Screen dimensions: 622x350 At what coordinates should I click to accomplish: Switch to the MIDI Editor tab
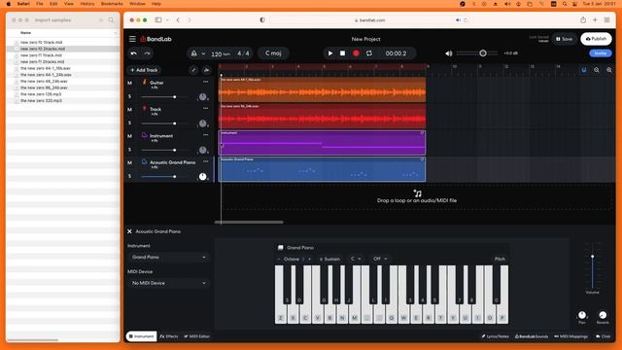196,336
